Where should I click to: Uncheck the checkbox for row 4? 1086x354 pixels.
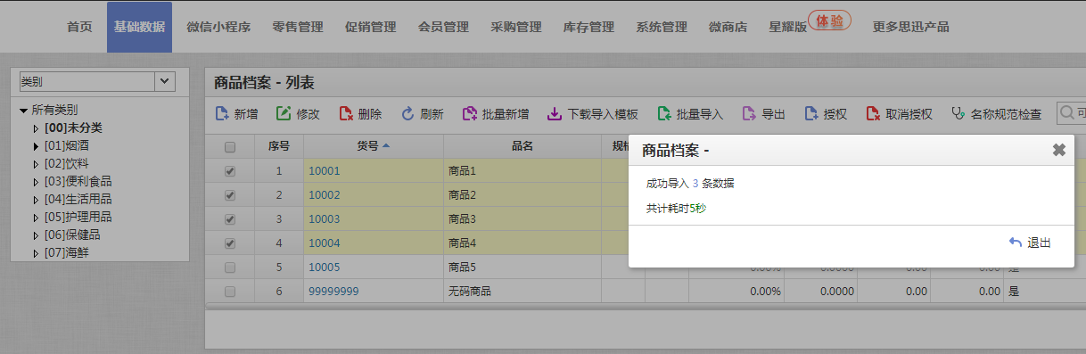point(230,243)
